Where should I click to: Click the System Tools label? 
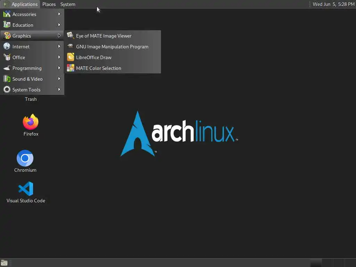click(26, 90)
